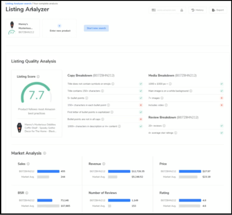This screenshot has width=232, height=215.
Task: Click the US flag marketplace icon
Action: [x=154, y=10]
